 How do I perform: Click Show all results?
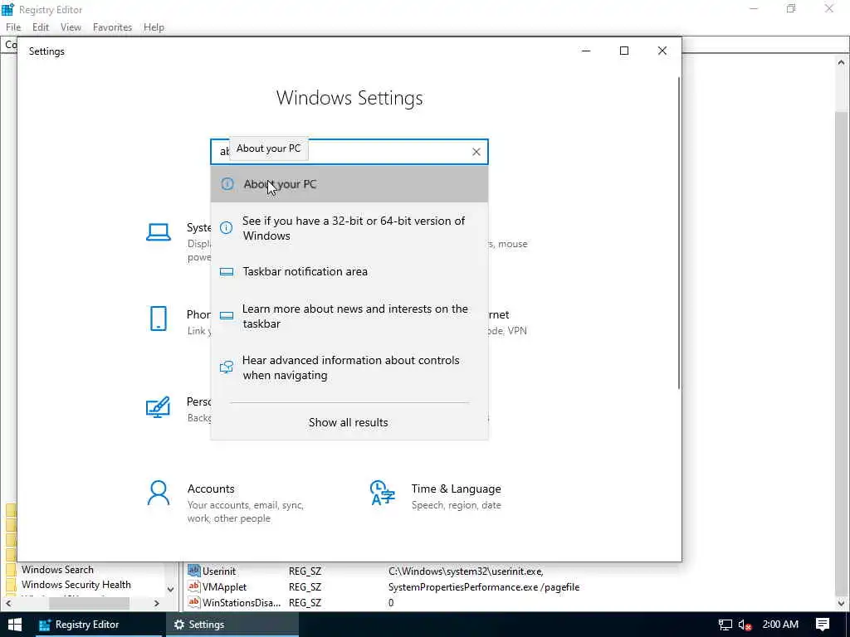tap(349, 422)
